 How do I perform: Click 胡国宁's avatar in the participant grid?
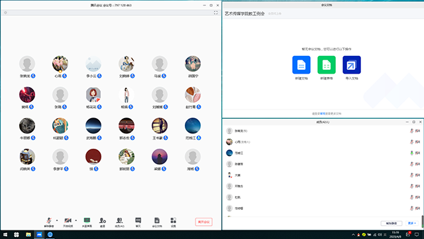tap(193, 64)
